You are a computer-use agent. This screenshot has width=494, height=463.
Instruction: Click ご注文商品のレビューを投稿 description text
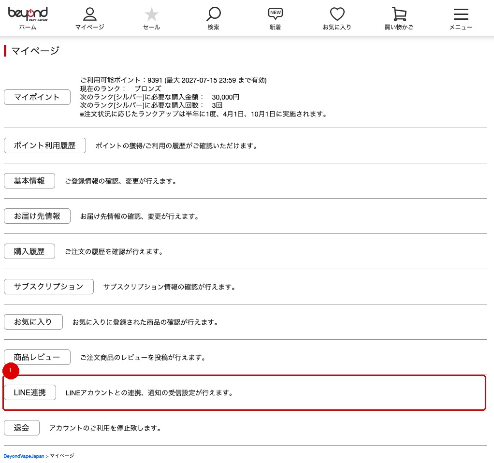coord(143,358)
